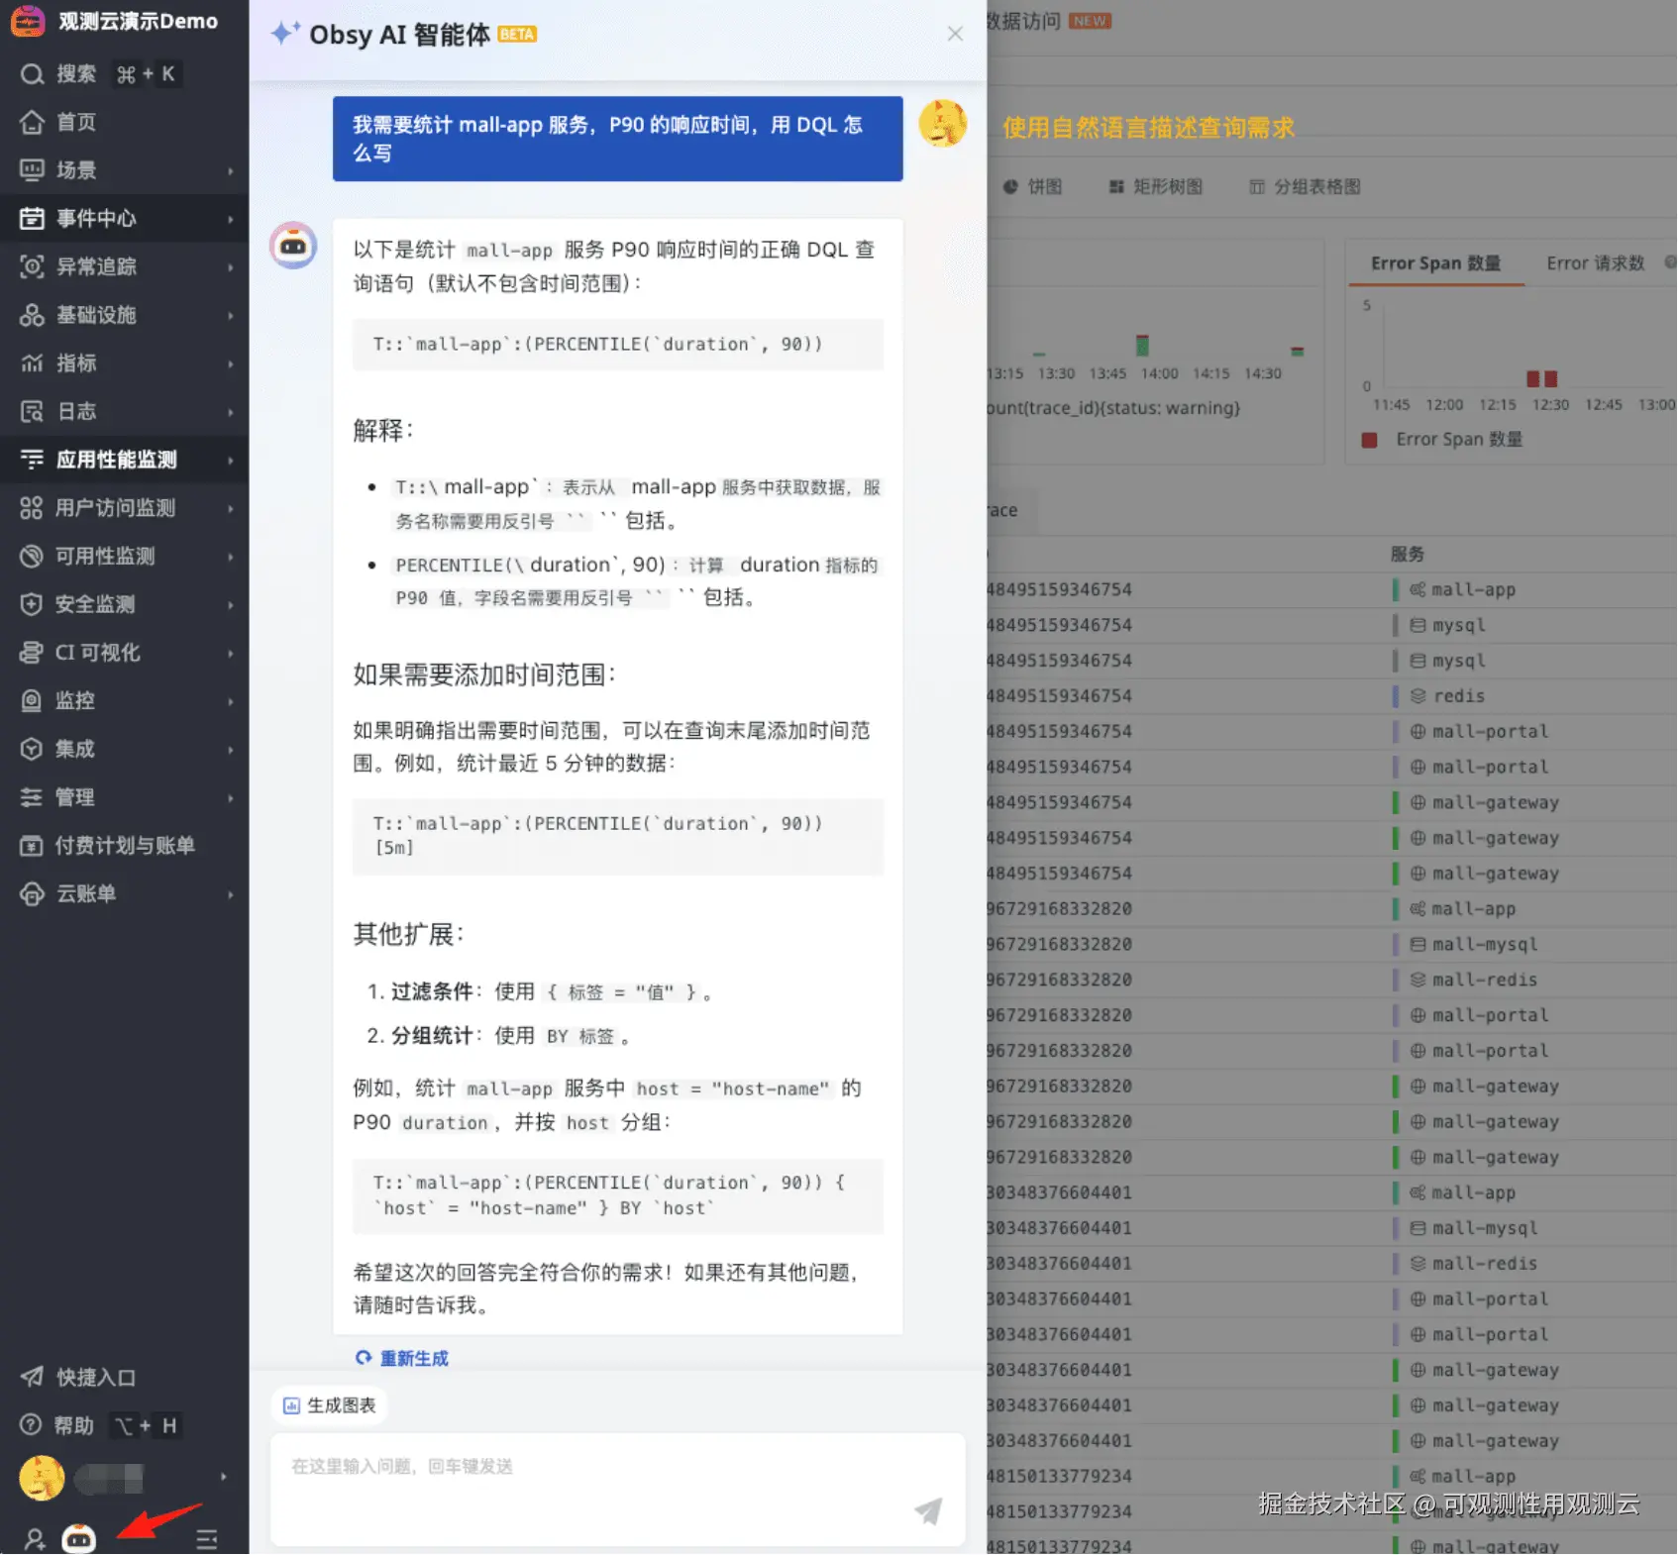Screen dimensions: 1678x1555
Task: Expand the 可用性监测 submenu arrow
Action: point(231,557)
